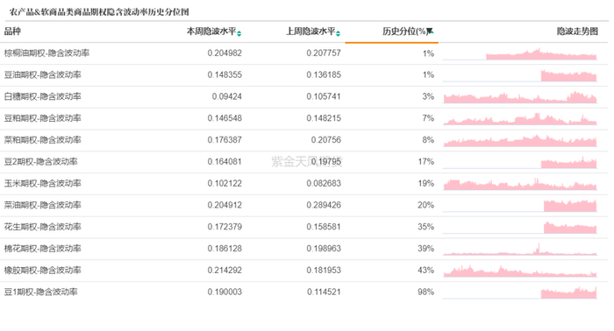This screenshot has width=614, height=331.
Task: Select the 棉花期权-隐含波动率 row name
Action: (43, 249)
